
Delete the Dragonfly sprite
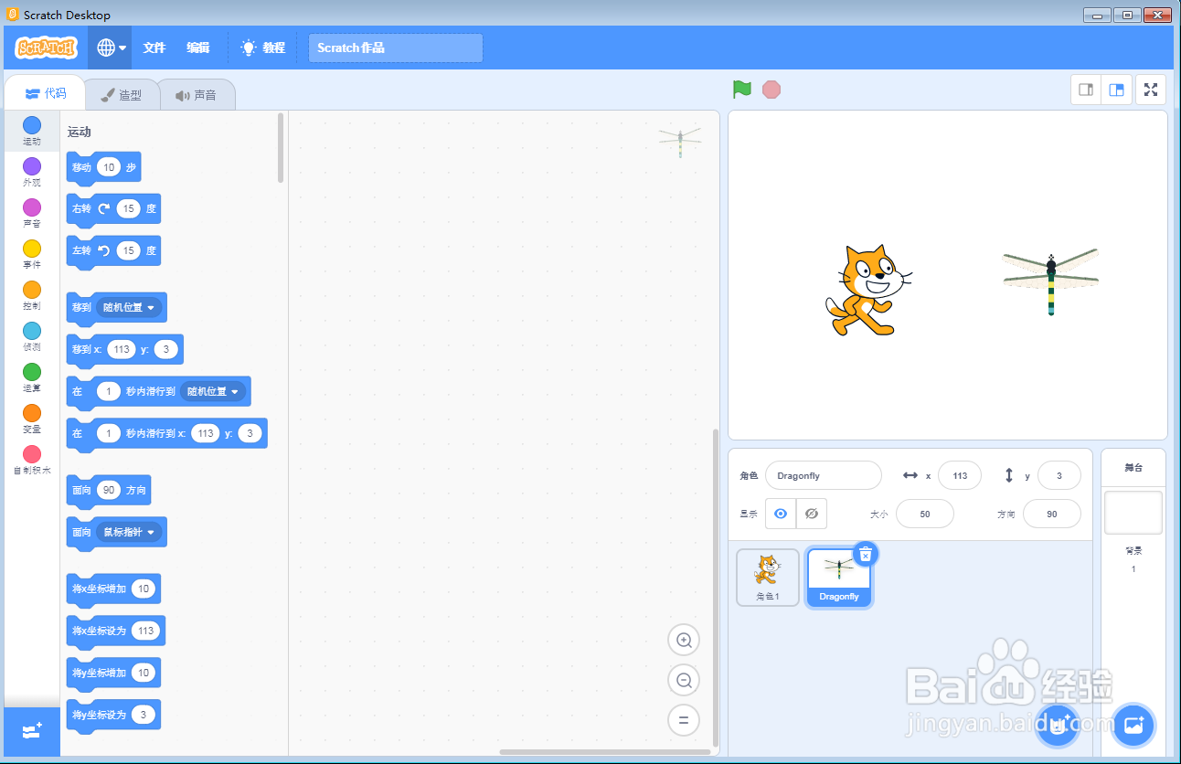(x=866, y=554)
